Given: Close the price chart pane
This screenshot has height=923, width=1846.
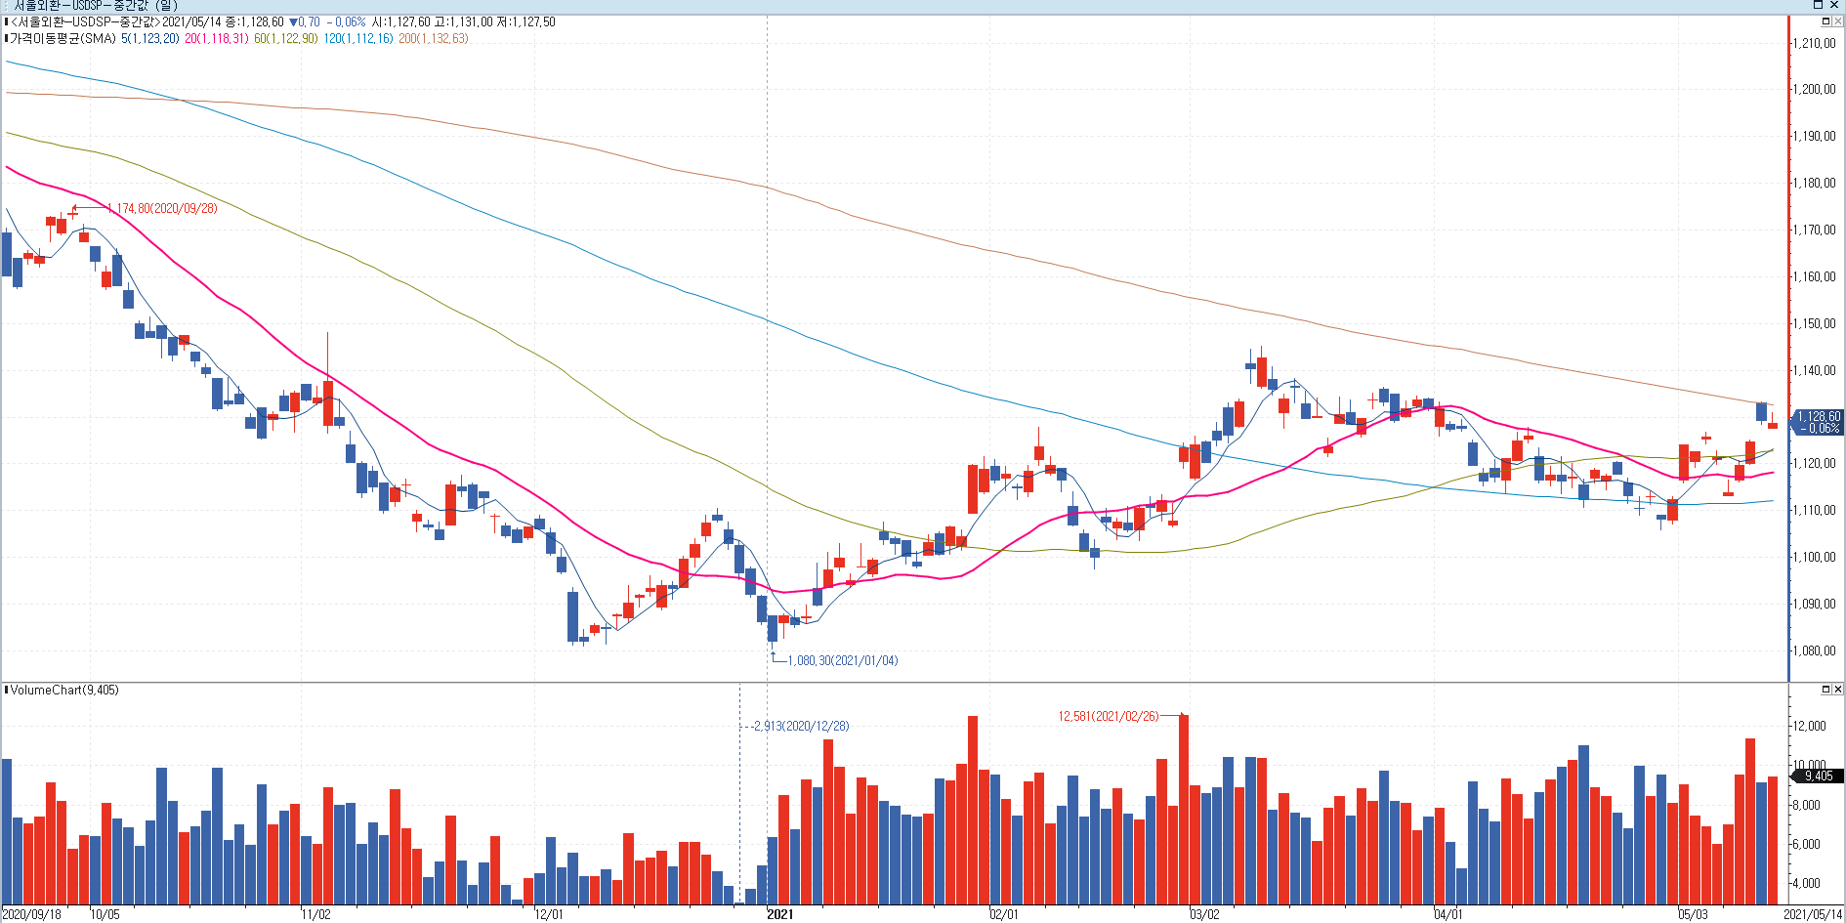Looking at the screenshot, I should point(1837,21).
